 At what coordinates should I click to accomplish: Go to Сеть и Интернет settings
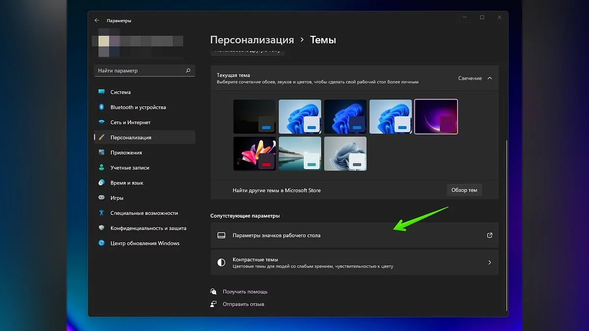(130, 123)
